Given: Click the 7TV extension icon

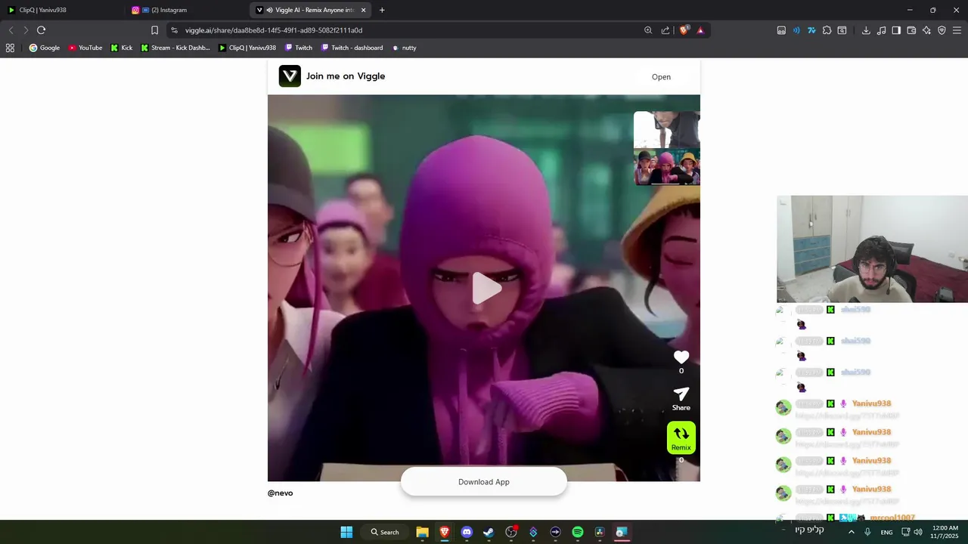Looking at the screenshot, I should (811, 30).
